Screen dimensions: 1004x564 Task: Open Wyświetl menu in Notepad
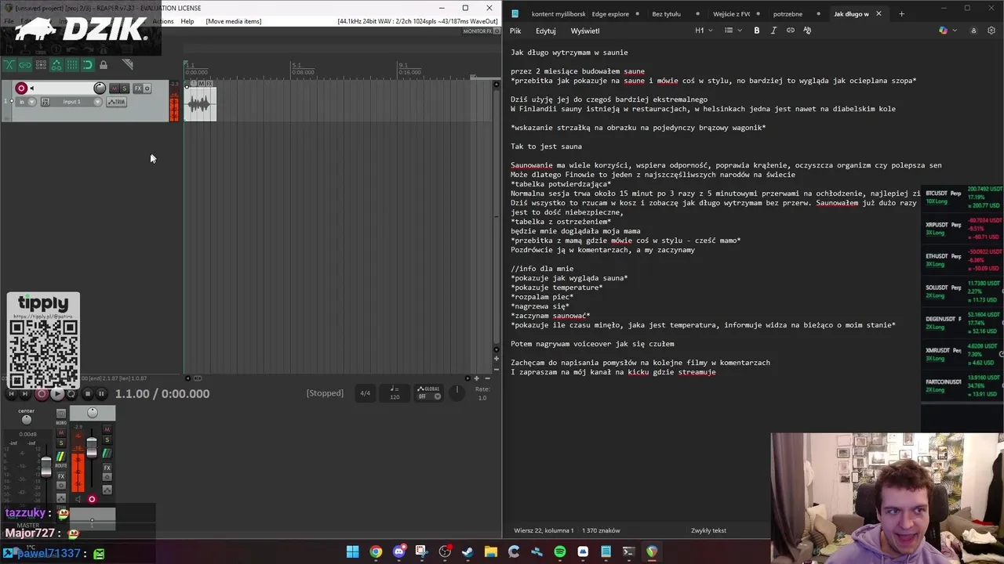(x=585, y=31)
